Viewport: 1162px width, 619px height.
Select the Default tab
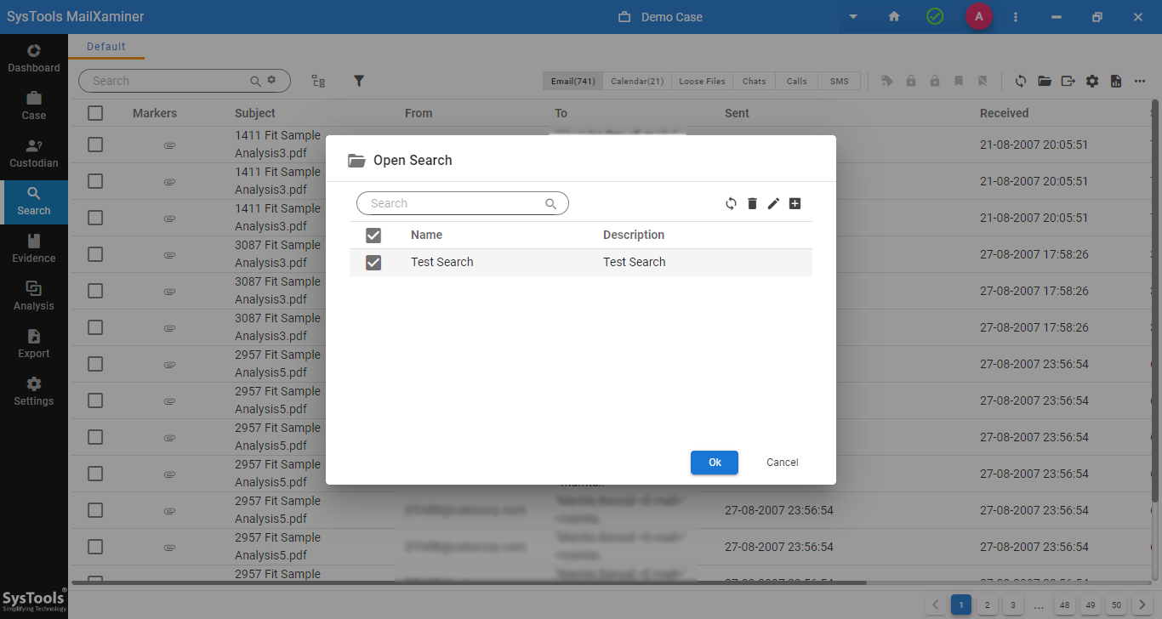[x=106, y=47]
